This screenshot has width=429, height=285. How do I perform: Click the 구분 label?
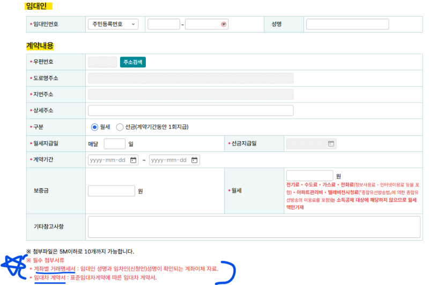tap(38, 127)
